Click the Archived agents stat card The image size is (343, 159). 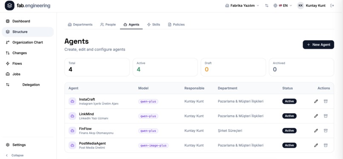(301, 67)
